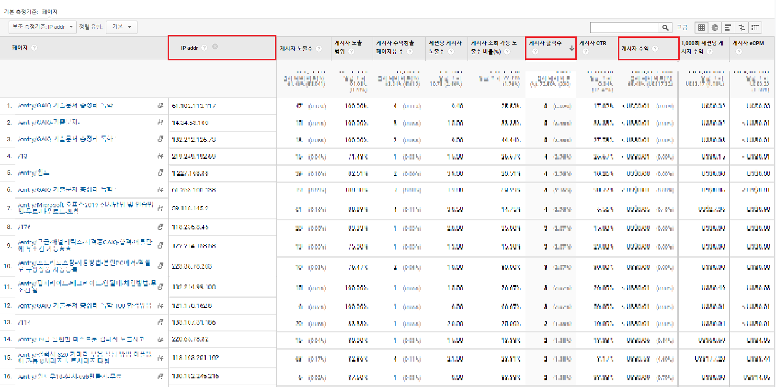
Task: Sort by 1,000회 세션당 게시자 수익 column
Action: click(x=702, y=47)
